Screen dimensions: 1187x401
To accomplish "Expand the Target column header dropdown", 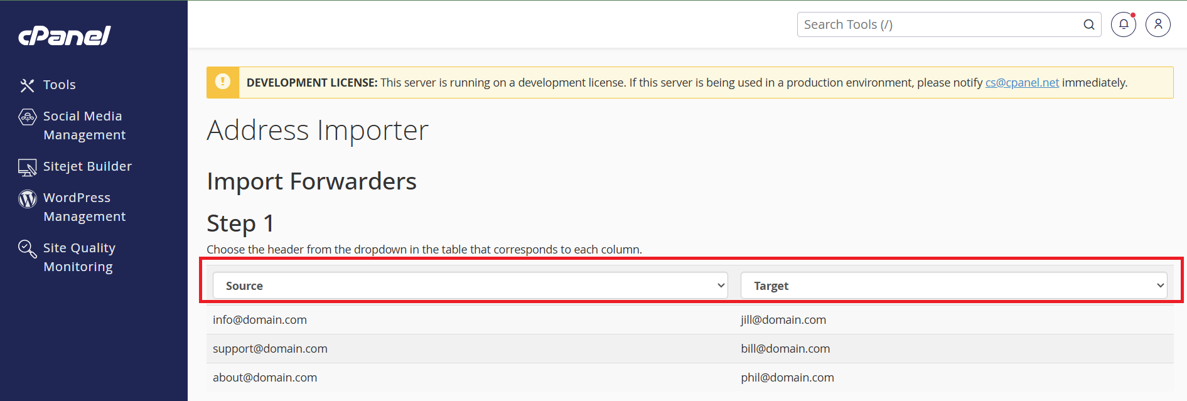I will (954, 286).
